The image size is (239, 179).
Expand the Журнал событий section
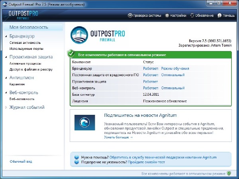[6, 108]
